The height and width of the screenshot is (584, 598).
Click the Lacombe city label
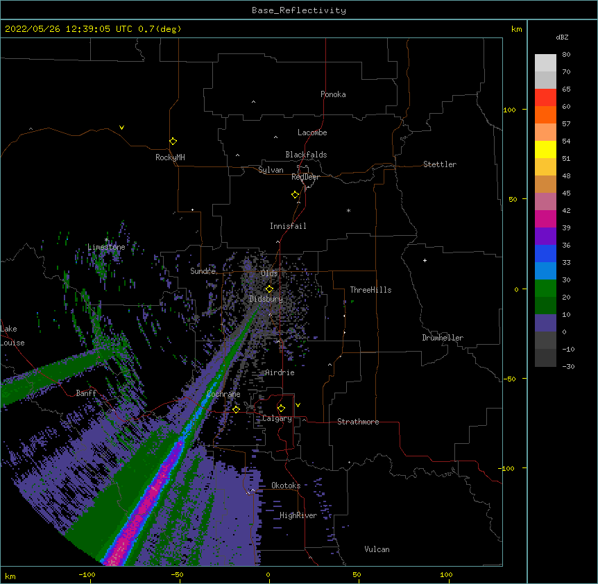pyautogui.click(x=312, y=132)
